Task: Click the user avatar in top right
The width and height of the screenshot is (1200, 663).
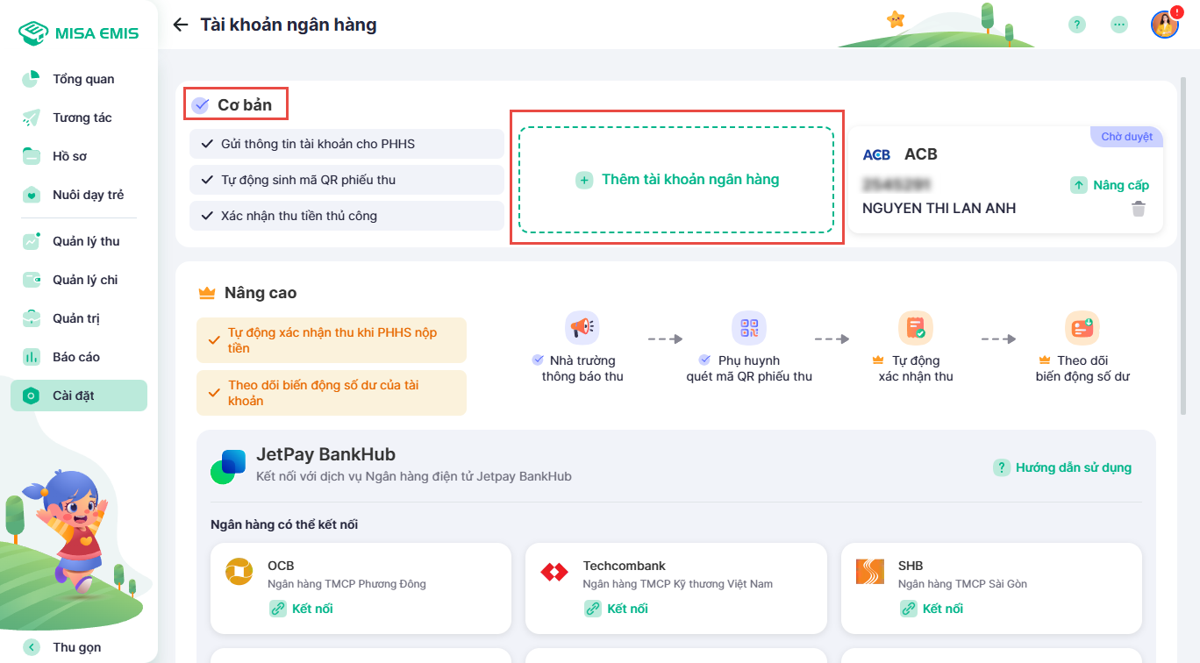Action: (1165, 25)
